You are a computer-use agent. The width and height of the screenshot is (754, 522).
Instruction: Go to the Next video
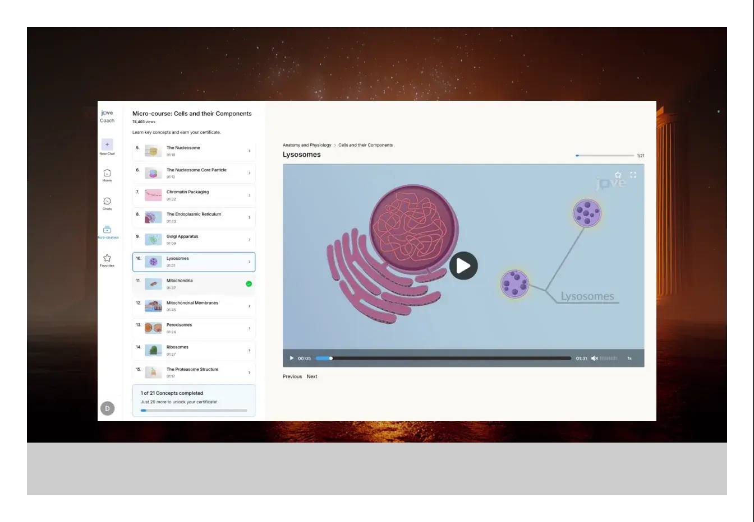tap(312, 376)
